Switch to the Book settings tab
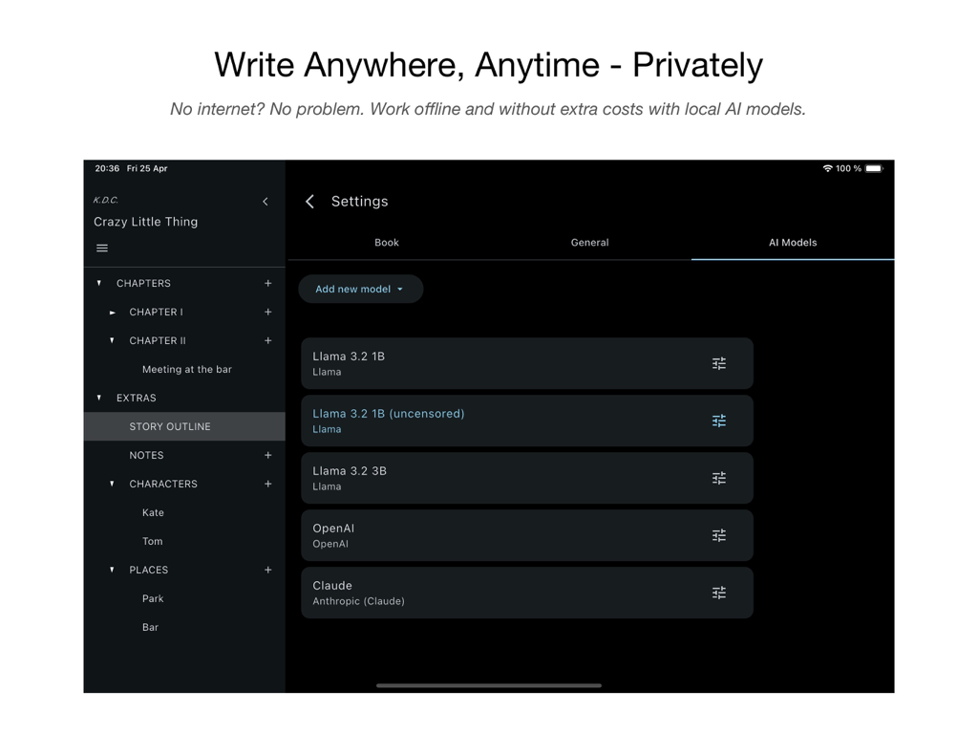 [x=386, y=243]
